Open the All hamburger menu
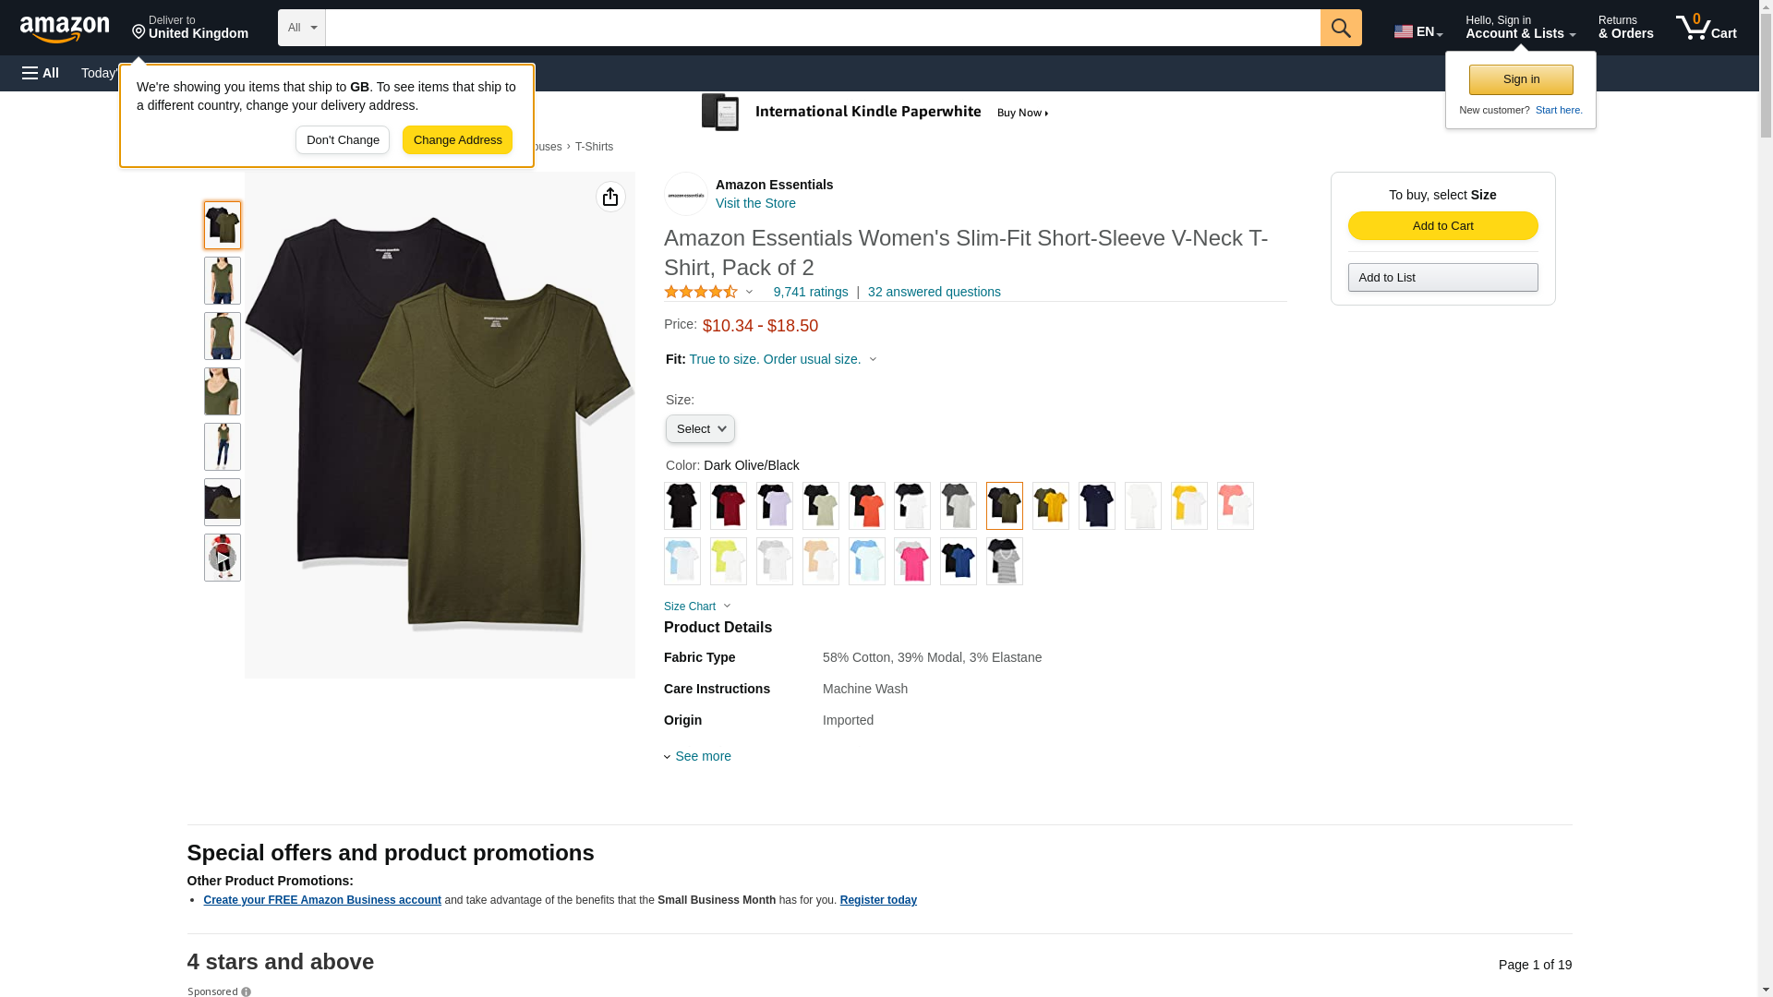The image size is (1773, 997). pos(41,73)
